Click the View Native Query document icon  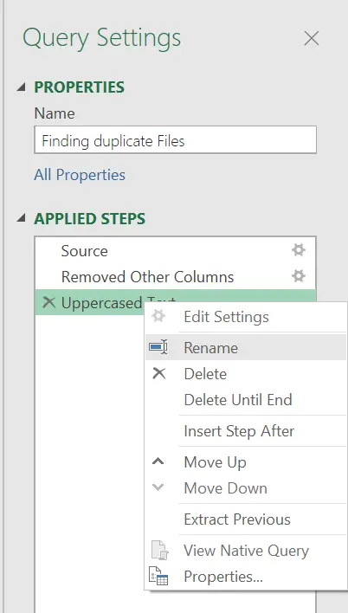pyautogui.click(x=159, y=550)
